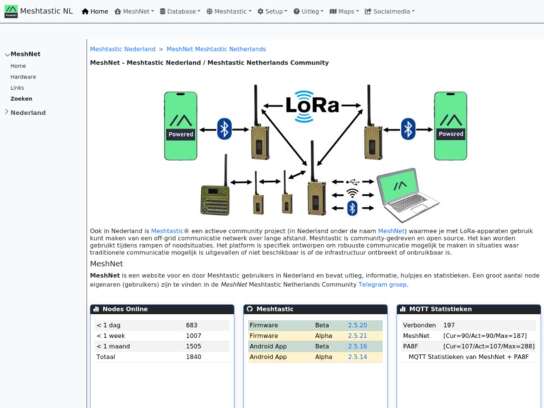
Task: Click the Database stack icon in navbar
Action: [x=162, y=11]
